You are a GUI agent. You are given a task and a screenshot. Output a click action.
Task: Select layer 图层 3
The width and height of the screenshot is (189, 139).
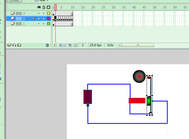(x=29, y=13)
